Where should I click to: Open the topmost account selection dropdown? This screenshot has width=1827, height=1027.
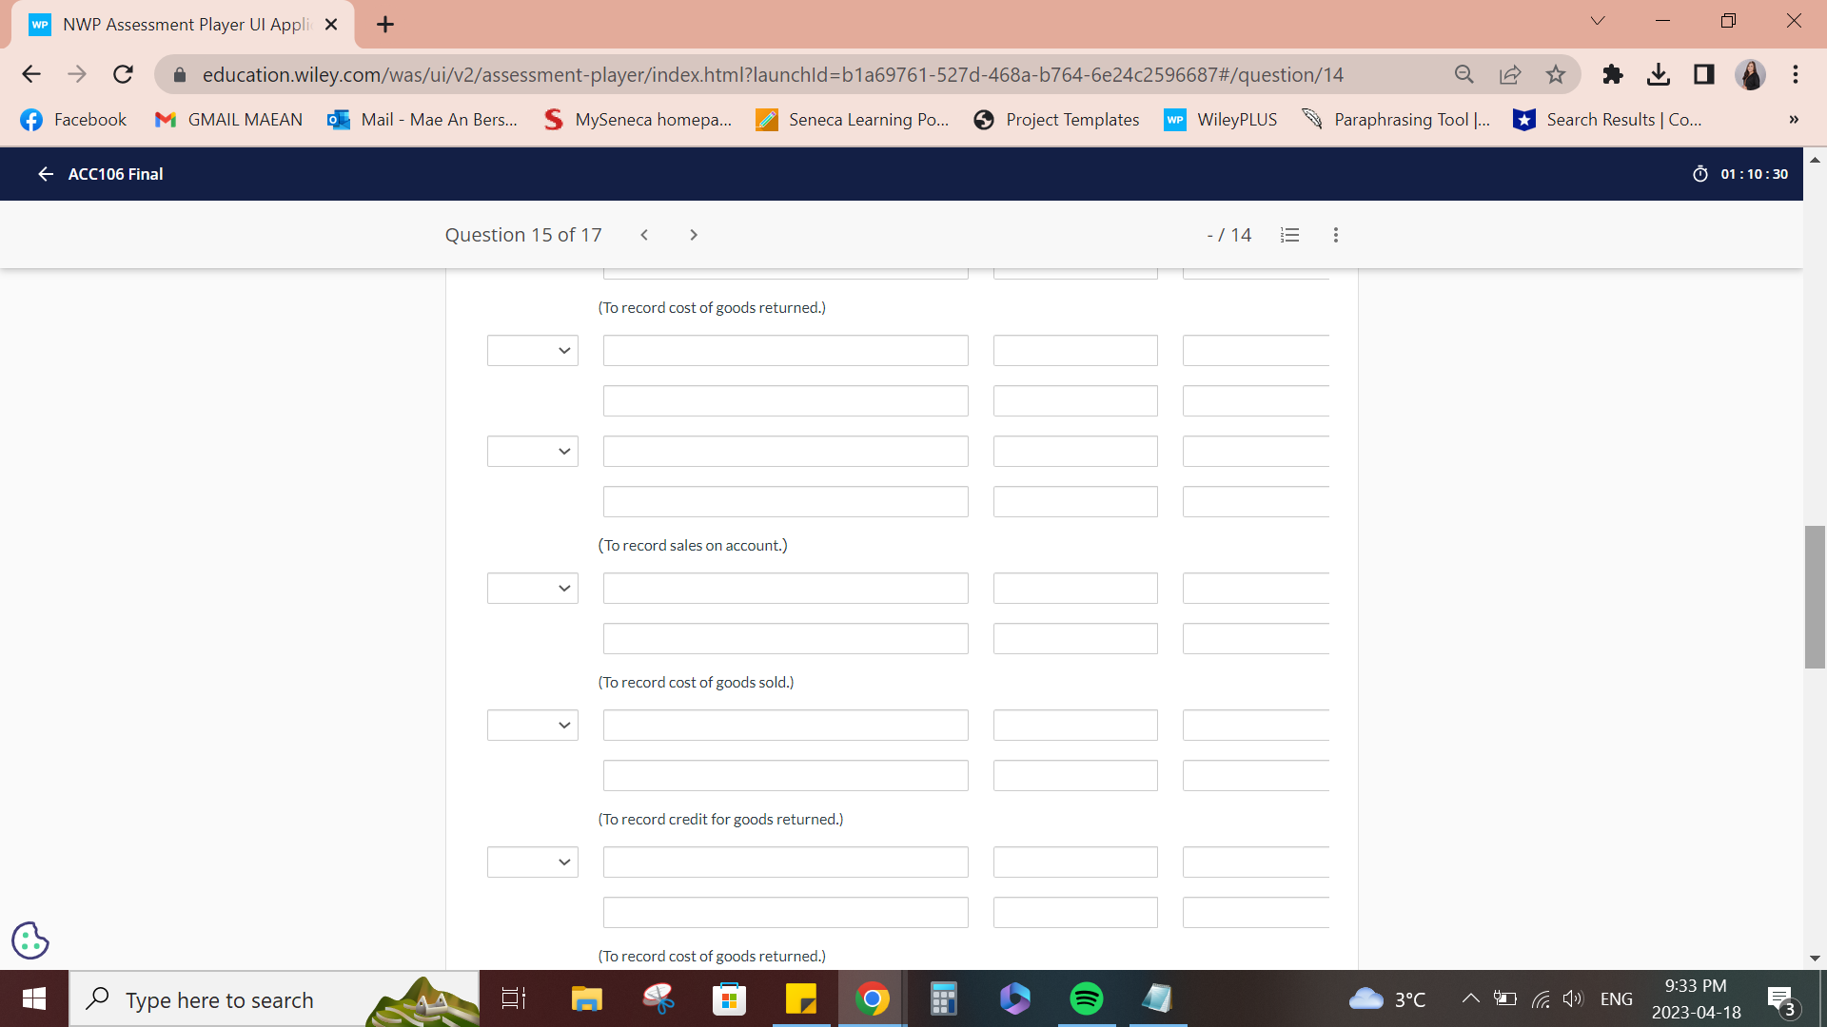click(x=532, y=350)
